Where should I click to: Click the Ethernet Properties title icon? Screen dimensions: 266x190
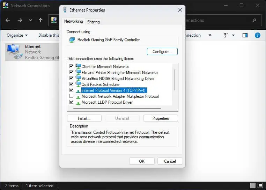coord(65,10)
